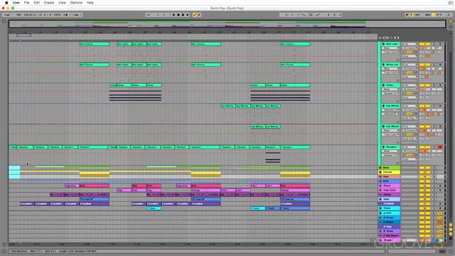The image size is (455, 256).
Task: Click the Arrangement Record button
Action: tap(183, 15)
